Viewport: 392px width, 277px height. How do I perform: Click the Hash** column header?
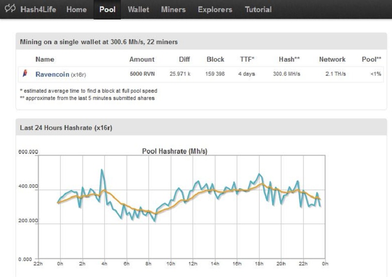289,59
